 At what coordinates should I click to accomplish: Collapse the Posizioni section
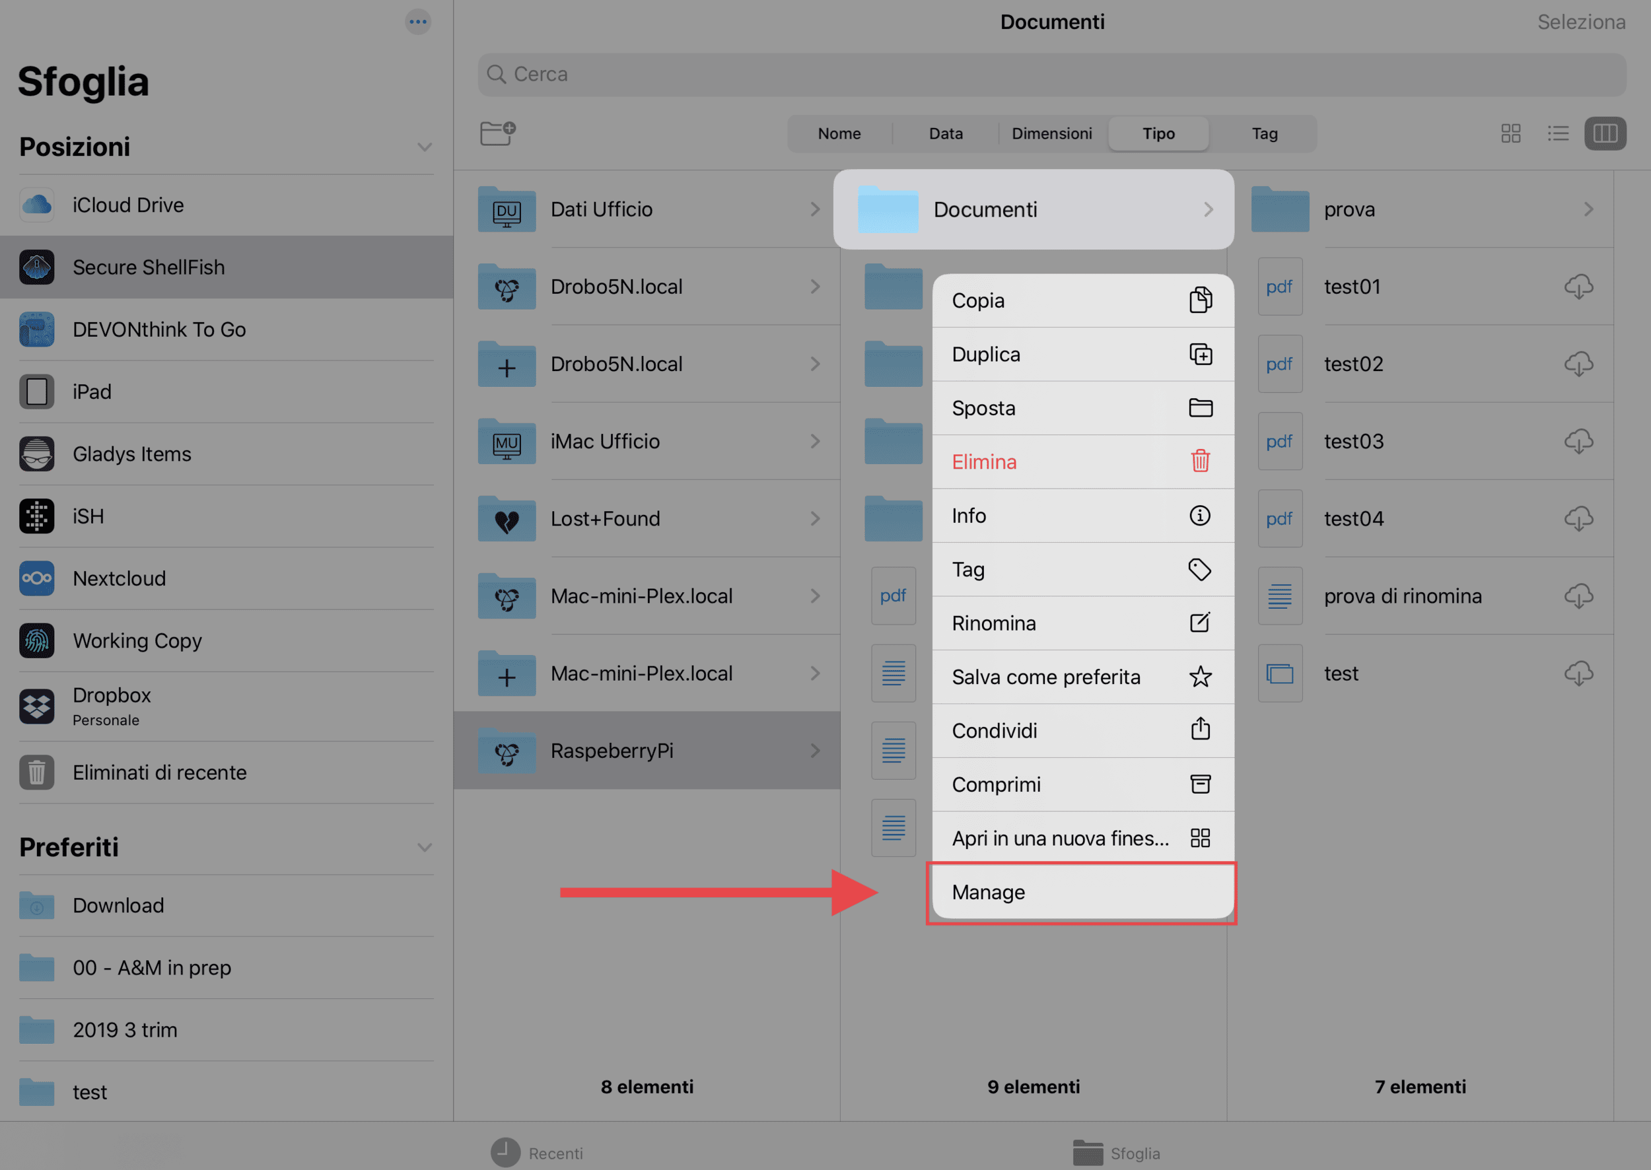coord(425,147)
